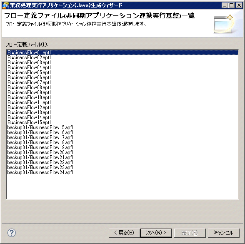Screen dimensions: 245x244
Task: Choose backup01/BusinessFlow15.apfl entry
Action: (x=122, y=127)
